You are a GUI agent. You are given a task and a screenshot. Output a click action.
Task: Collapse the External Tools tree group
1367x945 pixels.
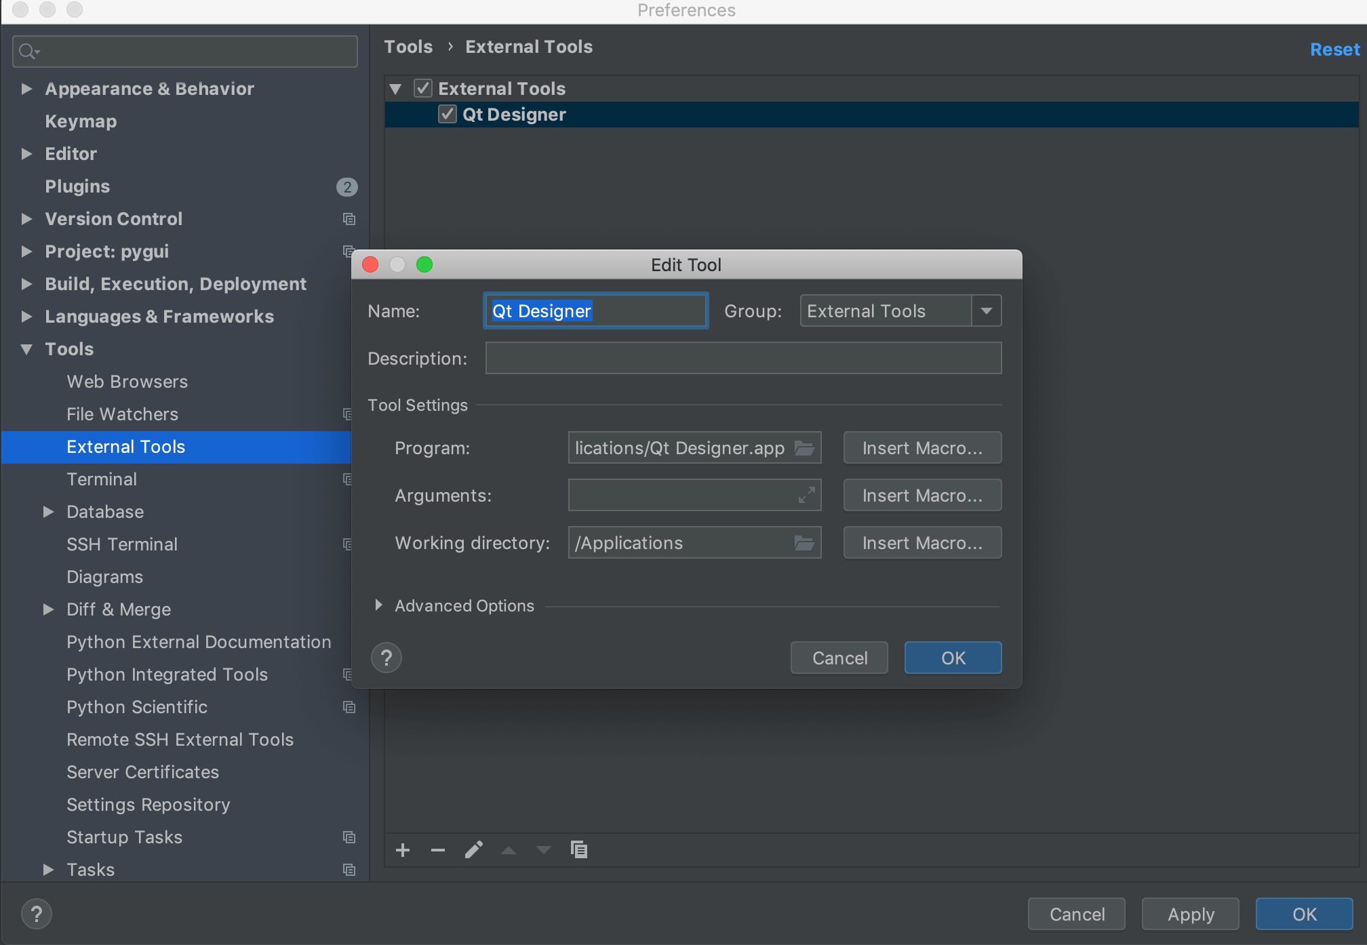(396, 89)
